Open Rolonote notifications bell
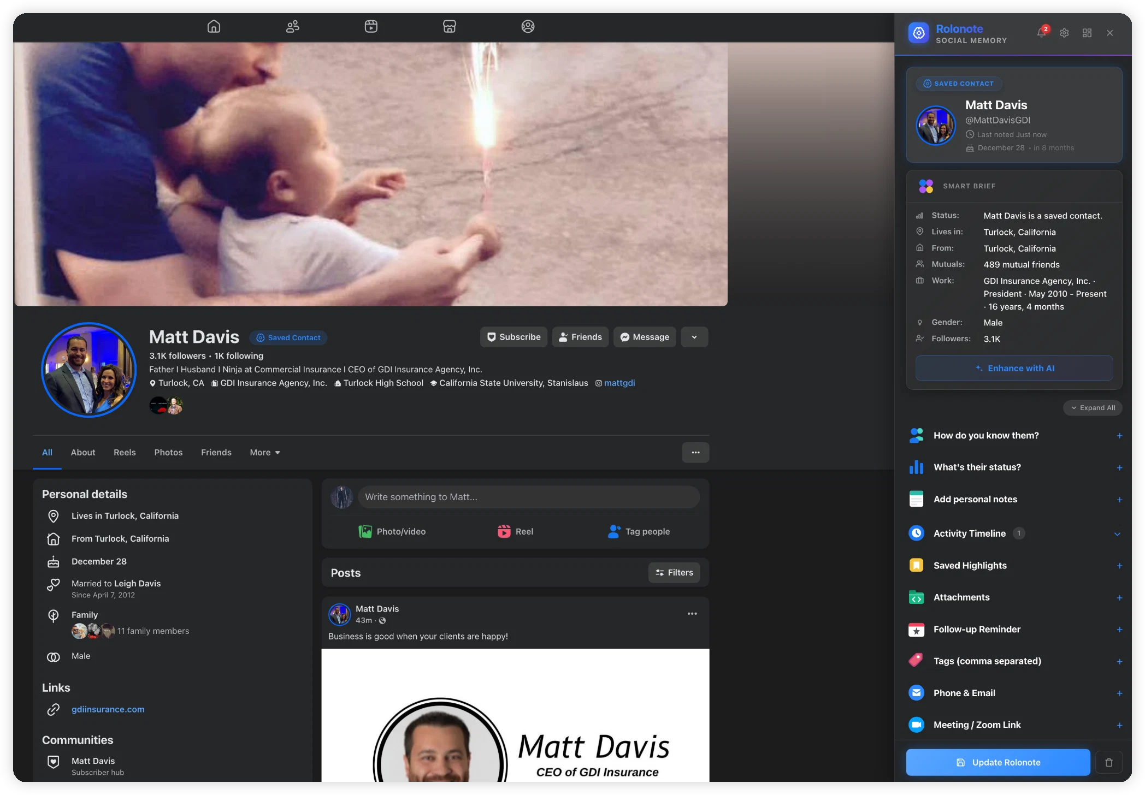 (x=1042, y=32)
